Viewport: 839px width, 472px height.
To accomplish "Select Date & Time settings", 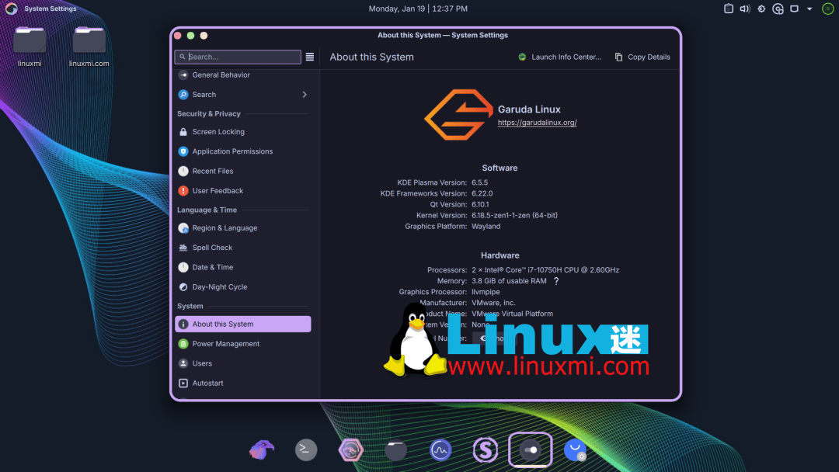I will pyautogui.click(x=243, y=267).
